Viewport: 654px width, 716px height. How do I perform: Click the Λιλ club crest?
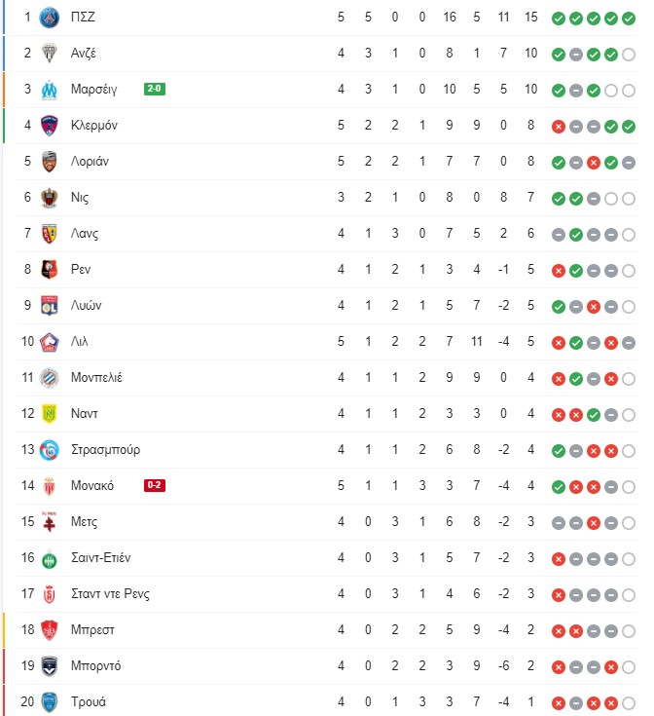coord(50,342)
